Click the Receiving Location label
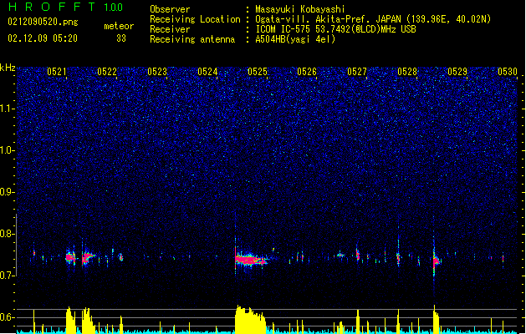526x334 pixels. coord(195,19)
